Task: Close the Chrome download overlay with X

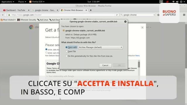Action: [x=142, y=27]
